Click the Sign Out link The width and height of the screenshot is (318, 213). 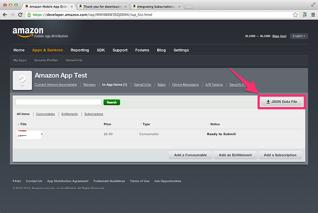[x=279, y=36]
